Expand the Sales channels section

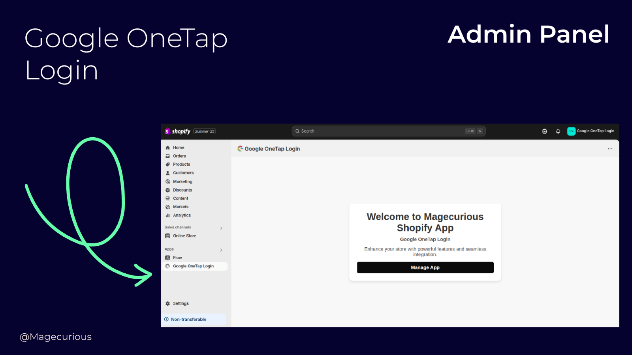(x=221, y=228)
